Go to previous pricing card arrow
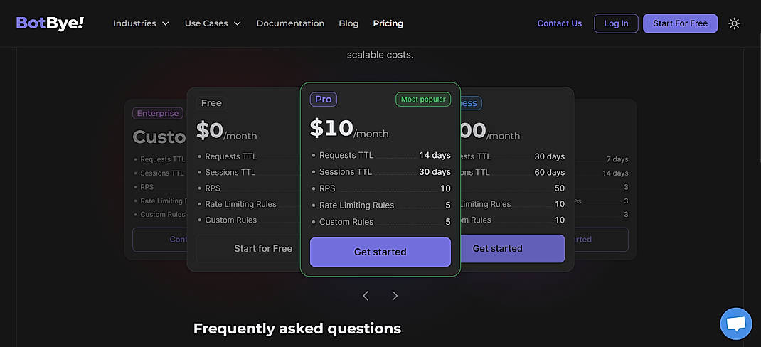Screen dimensions: 761x347 (366, 296)
